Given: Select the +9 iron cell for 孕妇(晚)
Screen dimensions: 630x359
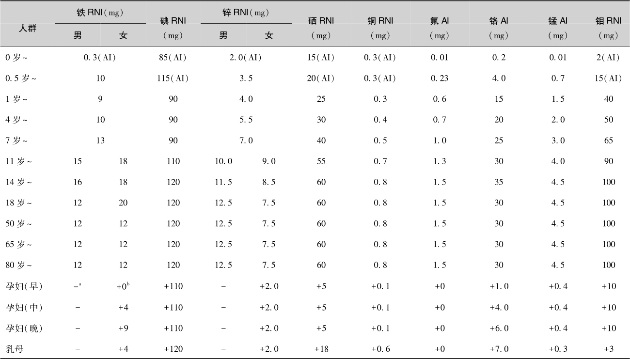Looking at the screenshot, I should (123, 328).
